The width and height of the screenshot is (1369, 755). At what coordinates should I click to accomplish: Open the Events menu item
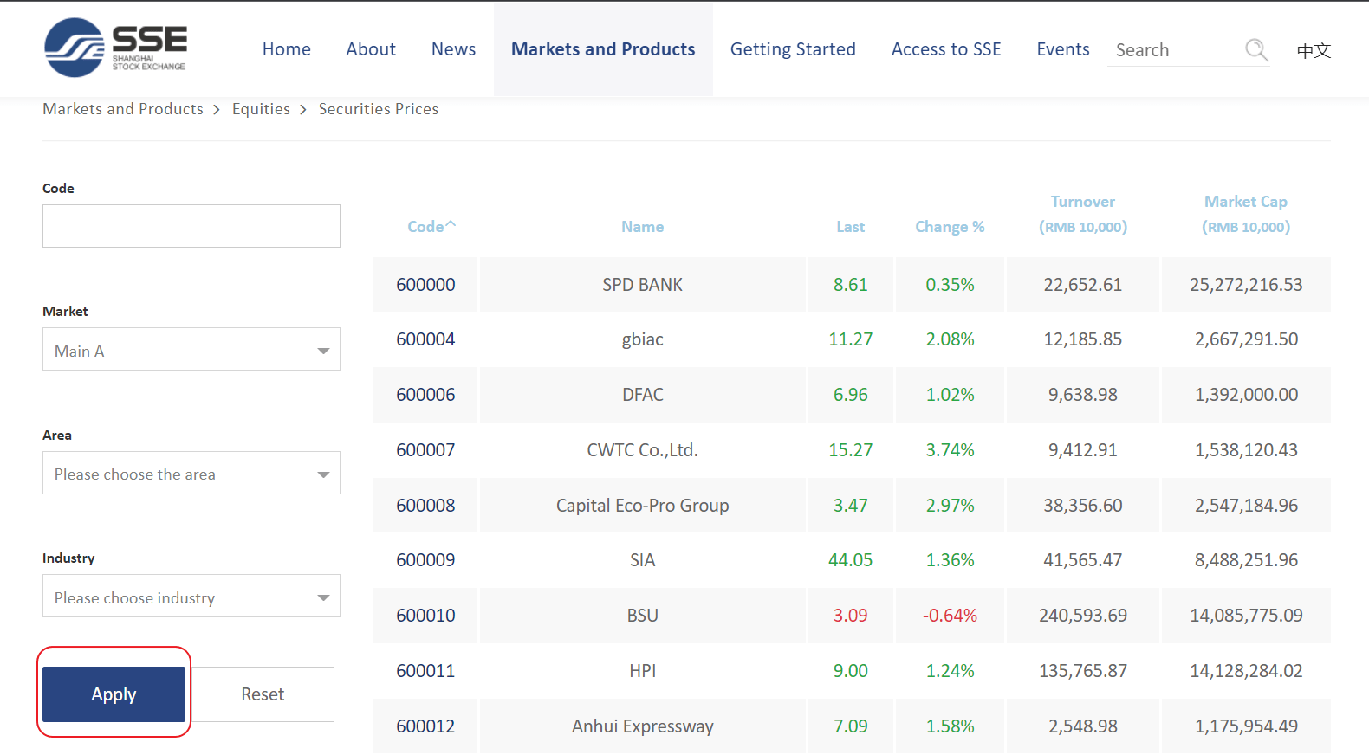click(1062, 49)
